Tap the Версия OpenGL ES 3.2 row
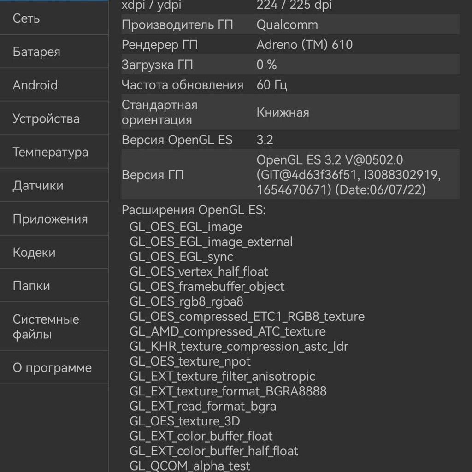This screenshot has width=472, height=472. point(290,140)
